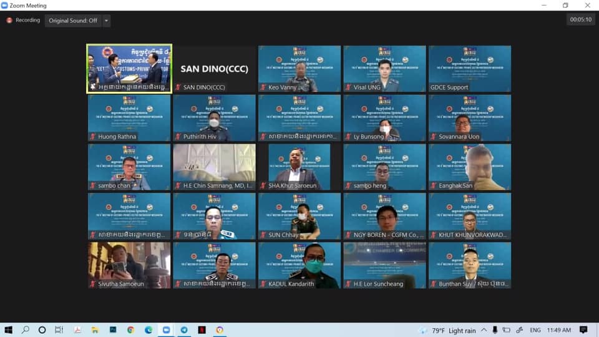Toggle the microphone icon in system tray
Image resolution: width=599 pixels, height=337 pixels.
click(x=495, y=330)
